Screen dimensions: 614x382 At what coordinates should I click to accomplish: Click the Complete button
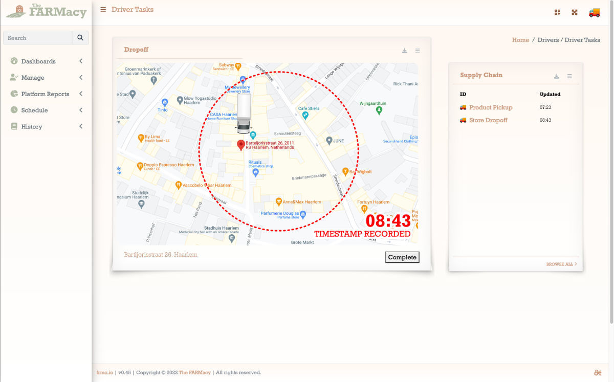pos(402,257)
